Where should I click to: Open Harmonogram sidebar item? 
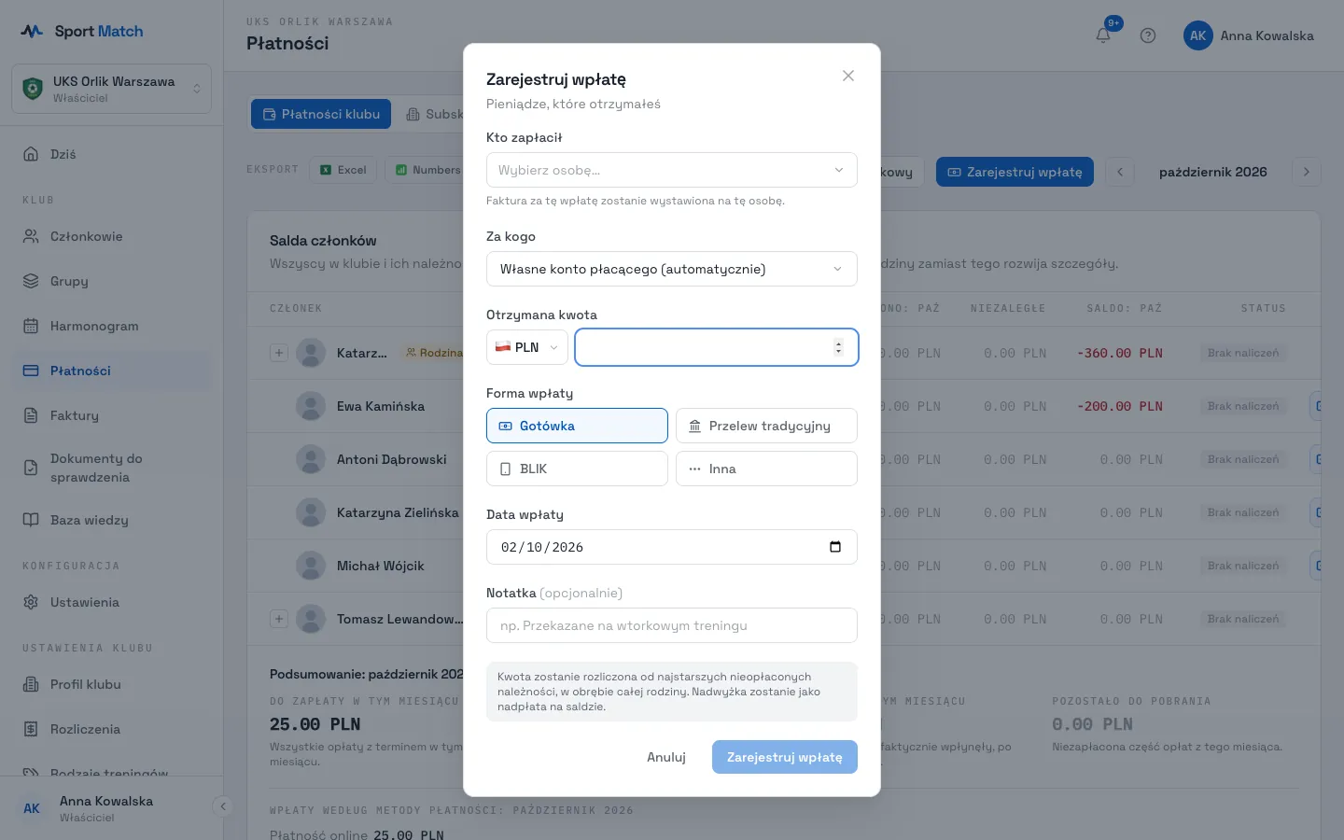[111, 326]
